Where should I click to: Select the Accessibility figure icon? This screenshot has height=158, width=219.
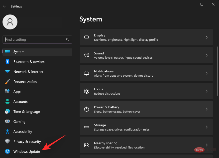pyautogui.click(x=7, y=132)
